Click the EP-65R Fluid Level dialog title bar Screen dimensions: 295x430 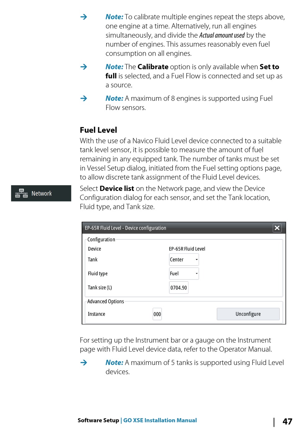click(x=177, y=228)
